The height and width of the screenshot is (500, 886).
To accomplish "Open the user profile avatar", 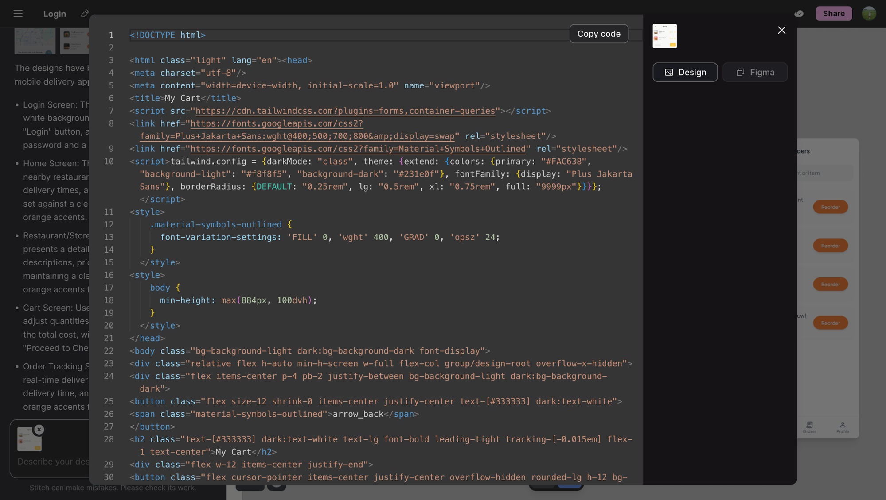I will point(869,14).
